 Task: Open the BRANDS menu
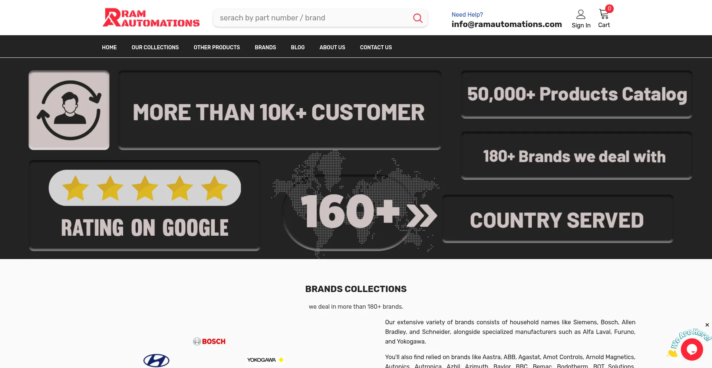[x=265, y=47]
